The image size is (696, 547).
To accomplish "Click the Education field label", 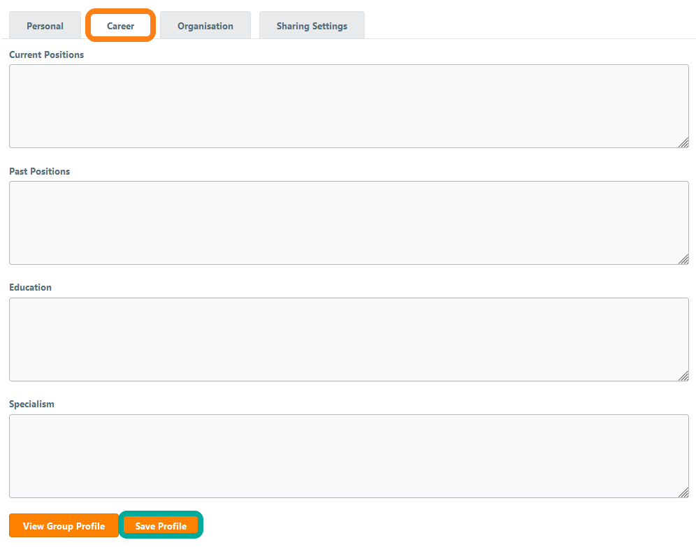I will click(x=30, y=287).
